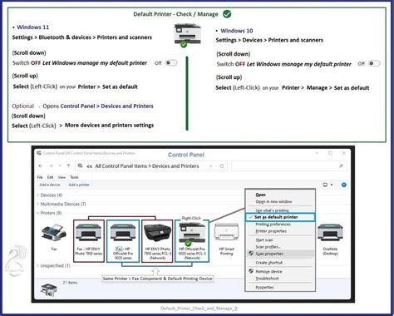394x316 pixels.
Task: Click the Fax printer icon
Action: point(54,233)
